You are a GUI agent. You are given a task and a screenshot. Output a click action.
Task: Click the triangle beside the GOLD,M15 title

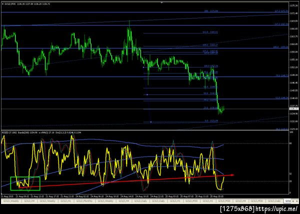click(2, 4)
